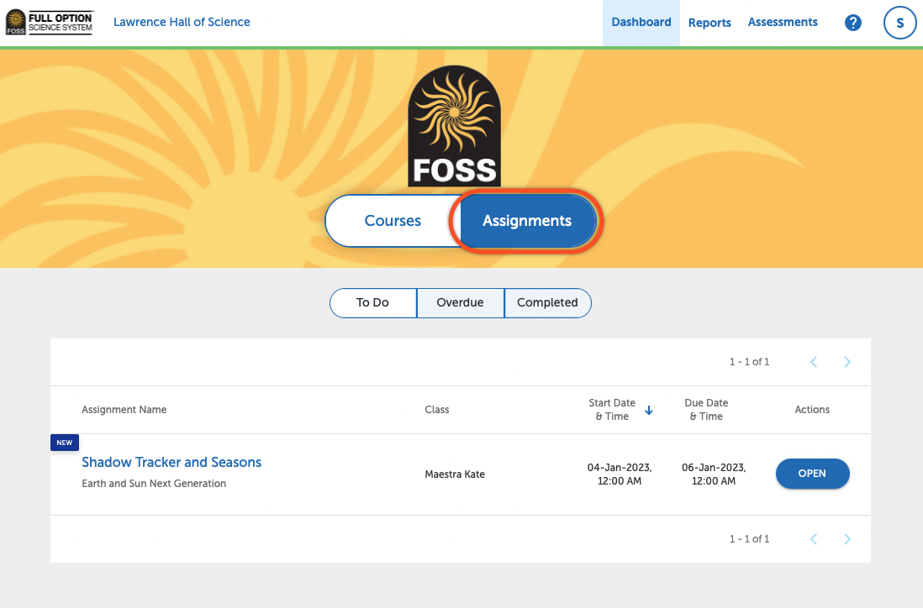Image resolution: width=923 pixels, height=608 pixels.
Task: Click the FOSS sunburst badge in banner
Action: (x=454, y=124)
